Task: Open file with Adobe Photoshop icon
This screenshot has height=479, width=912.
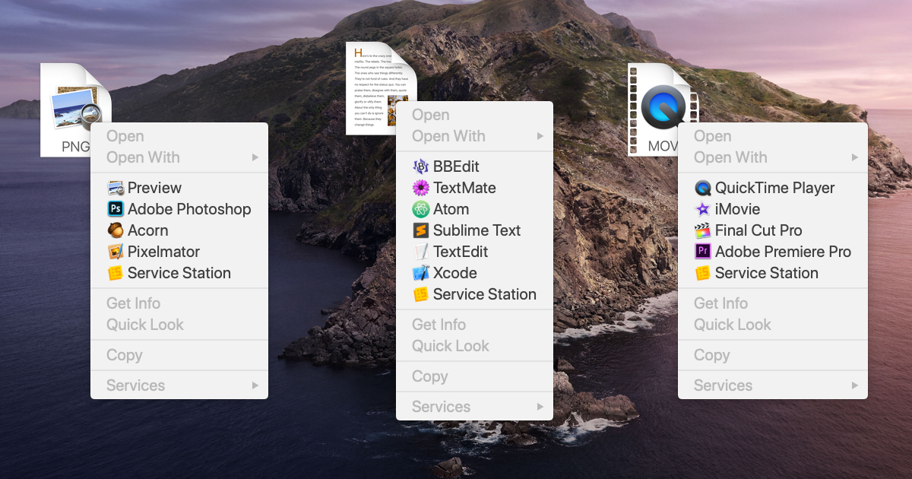Action: point(116,209)
